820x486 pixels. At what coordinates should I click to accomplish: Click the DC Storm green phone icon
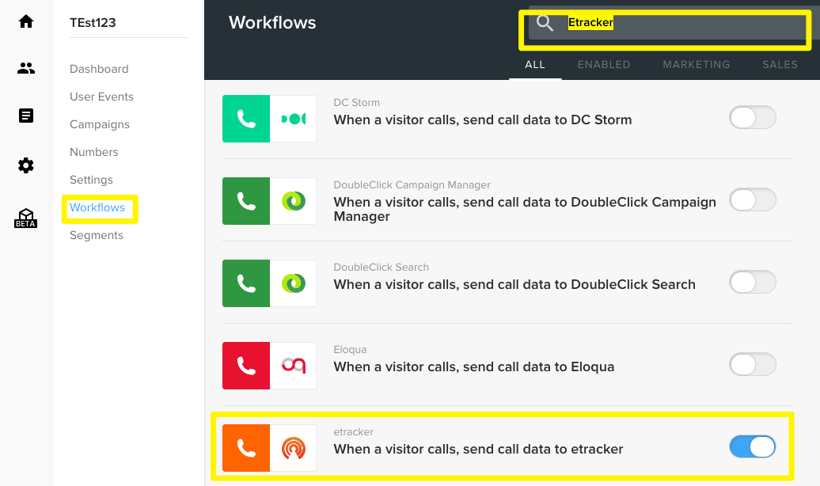click(x=246, y=119)
